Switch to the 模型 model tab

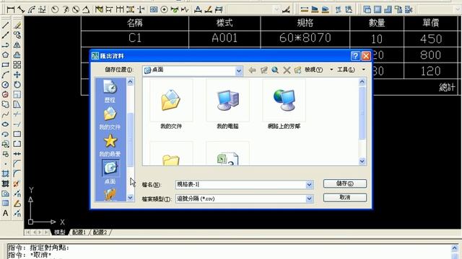point(59,232)
